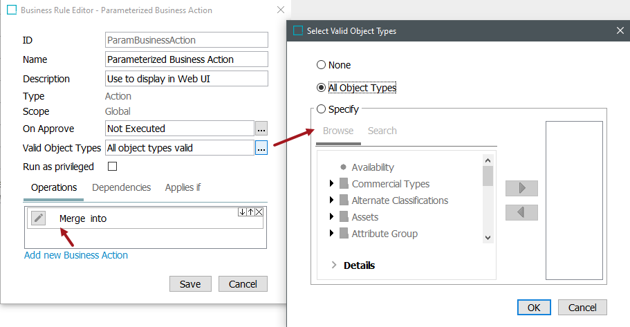Click the Add new Business Action link
The image size is (630, 327).
coord(76,255)
